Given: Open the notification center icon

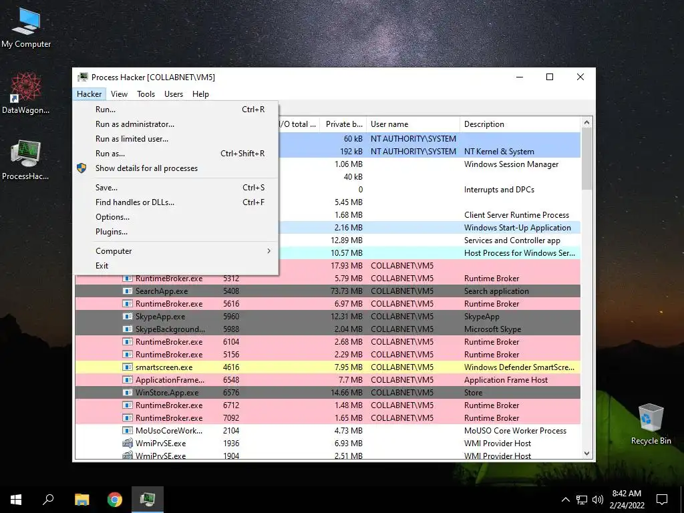Looking at the screenshot, I should coord(662,500).
